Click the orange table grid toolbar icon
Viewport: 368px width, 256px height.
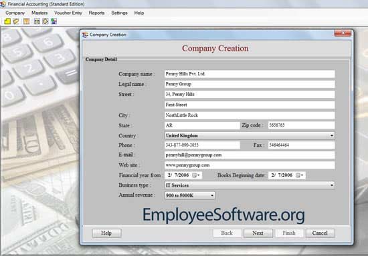point(26,21)
